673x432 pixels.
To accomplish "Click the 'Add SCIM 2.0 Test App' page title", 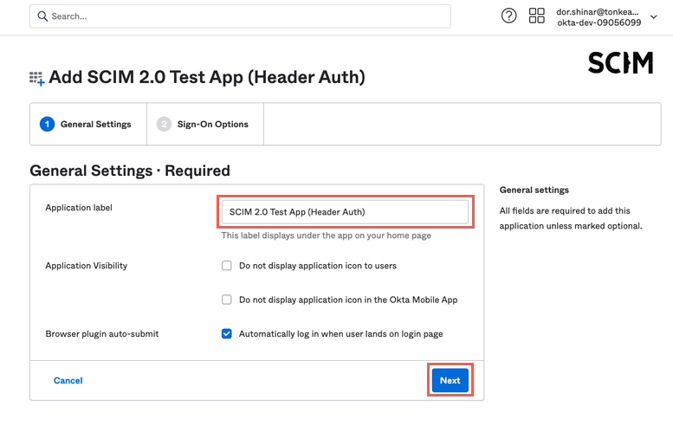I will point(206,77).
